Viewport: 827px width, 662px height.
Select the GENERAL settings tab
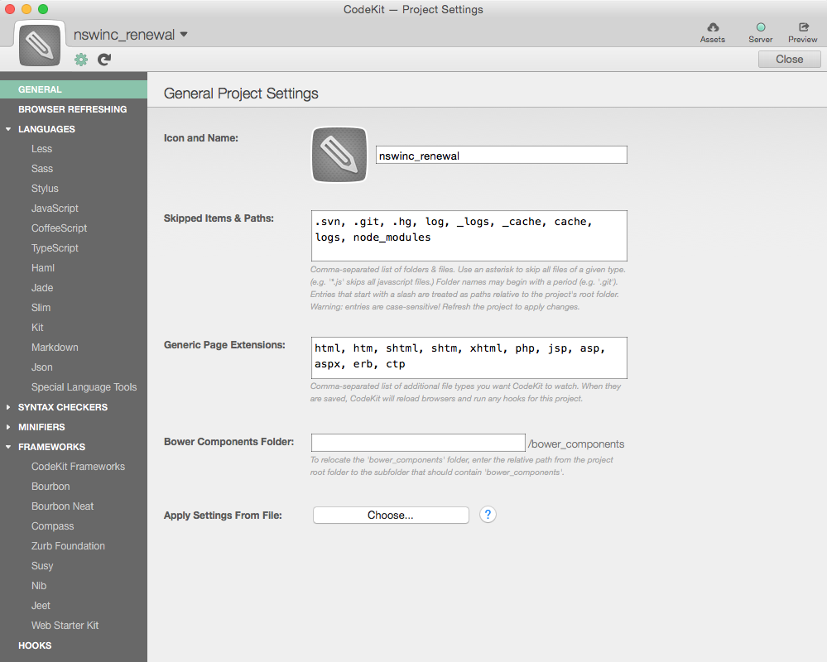pyautogui.click(x=74, y=89)
